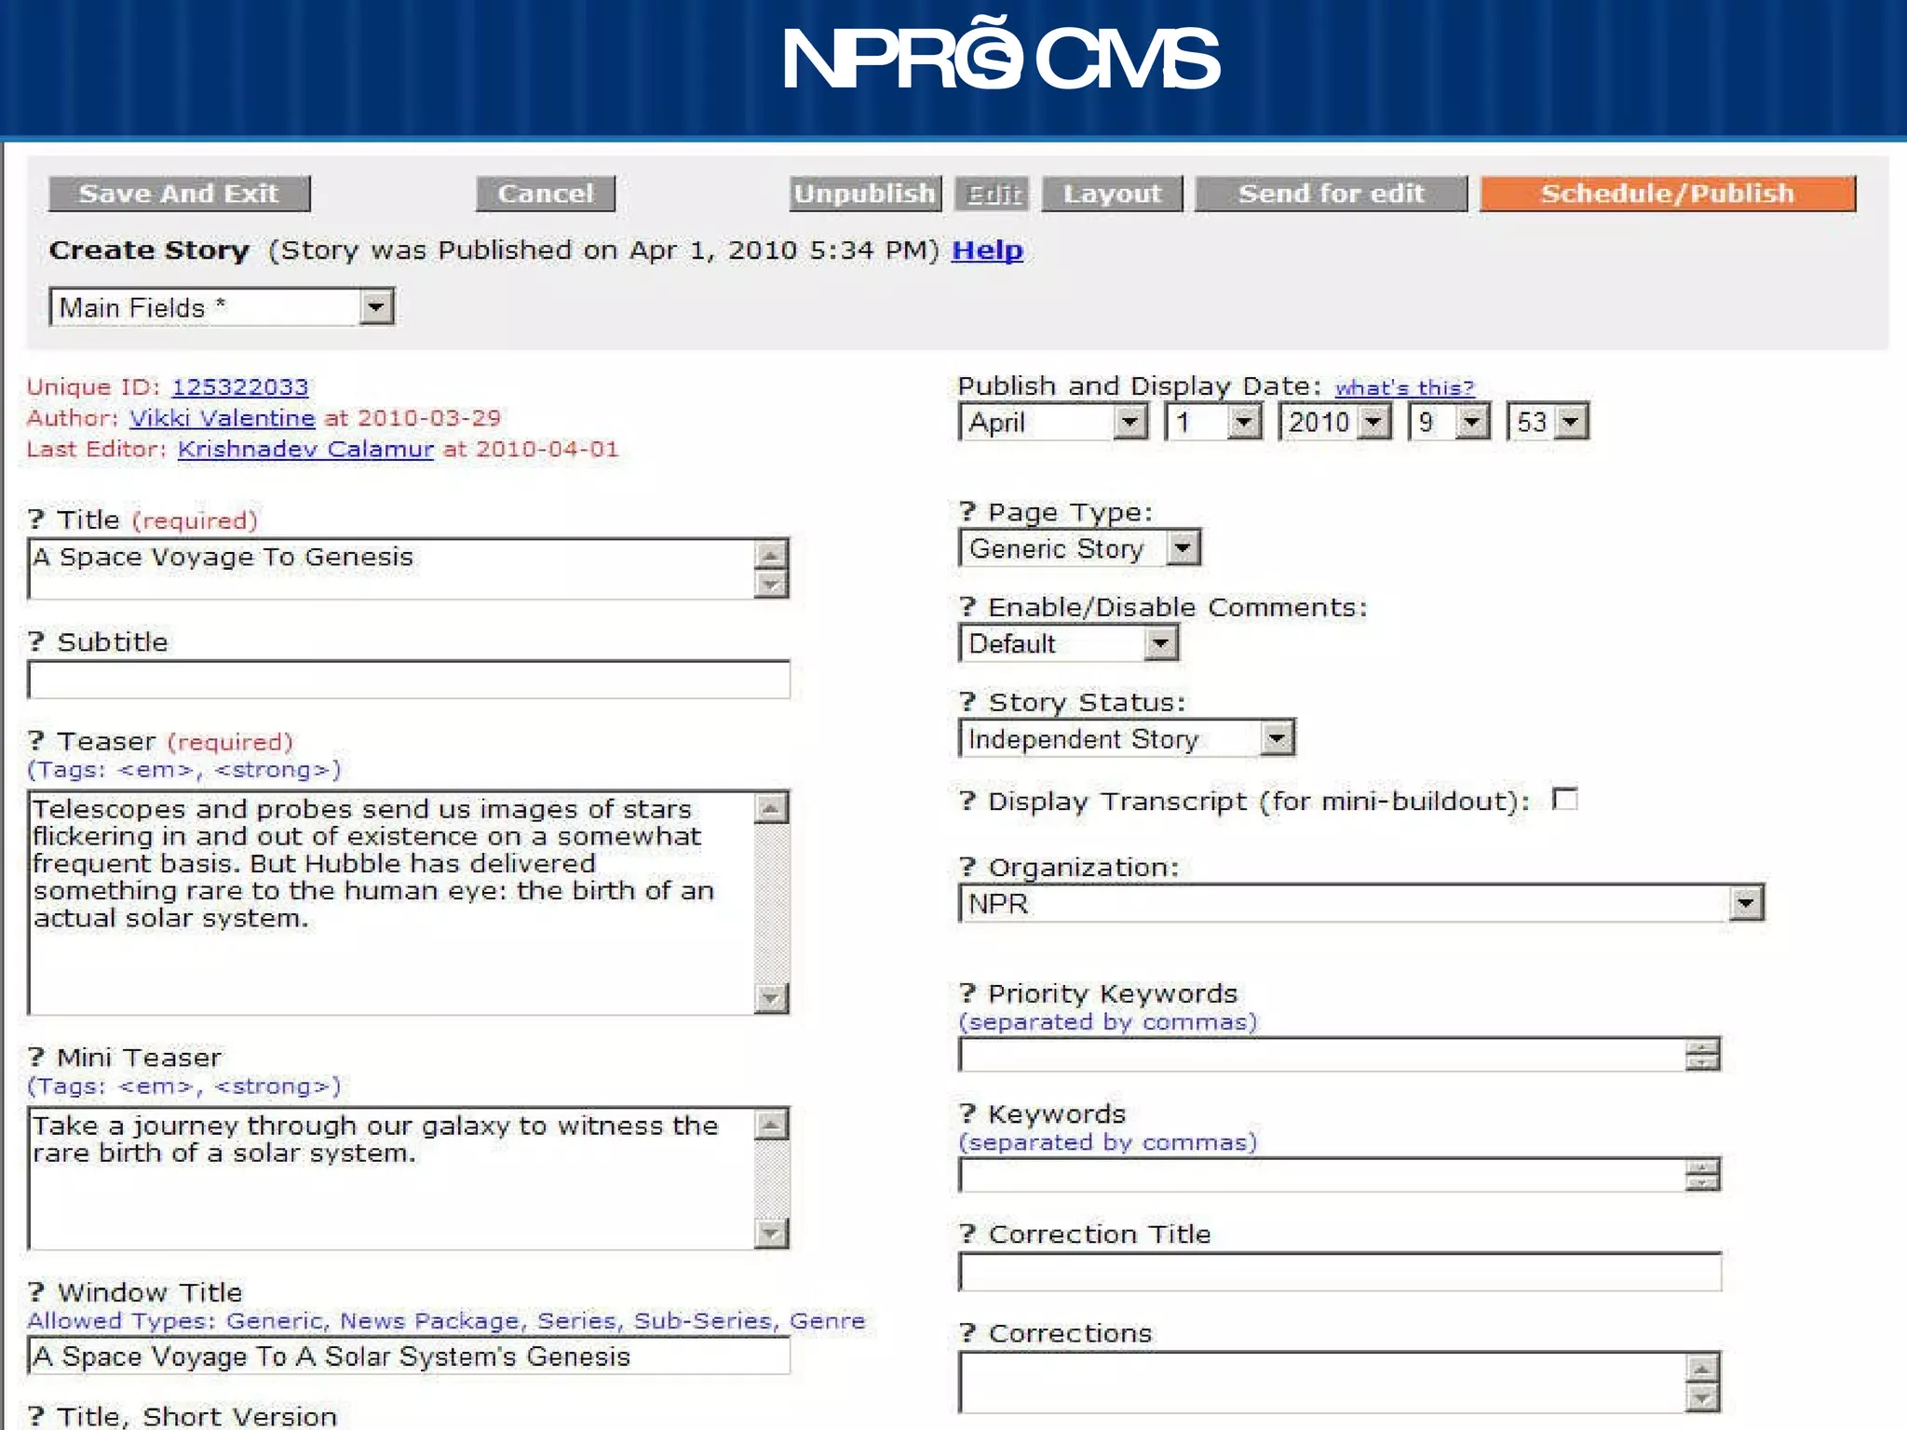
Task: Open the Organization NPR dropdown
Action: 1746,903
